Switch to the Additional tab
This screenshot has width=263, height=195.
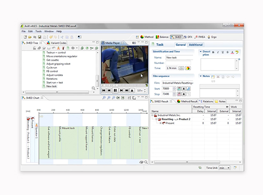[x=195, y=45]
